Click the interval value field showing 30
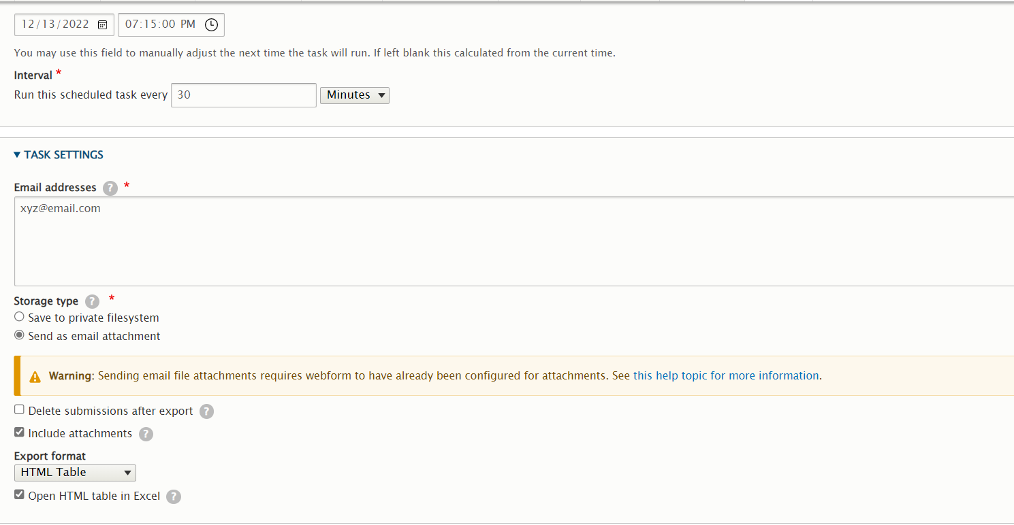Screen dimensions: 1014x525 [243, 95]
